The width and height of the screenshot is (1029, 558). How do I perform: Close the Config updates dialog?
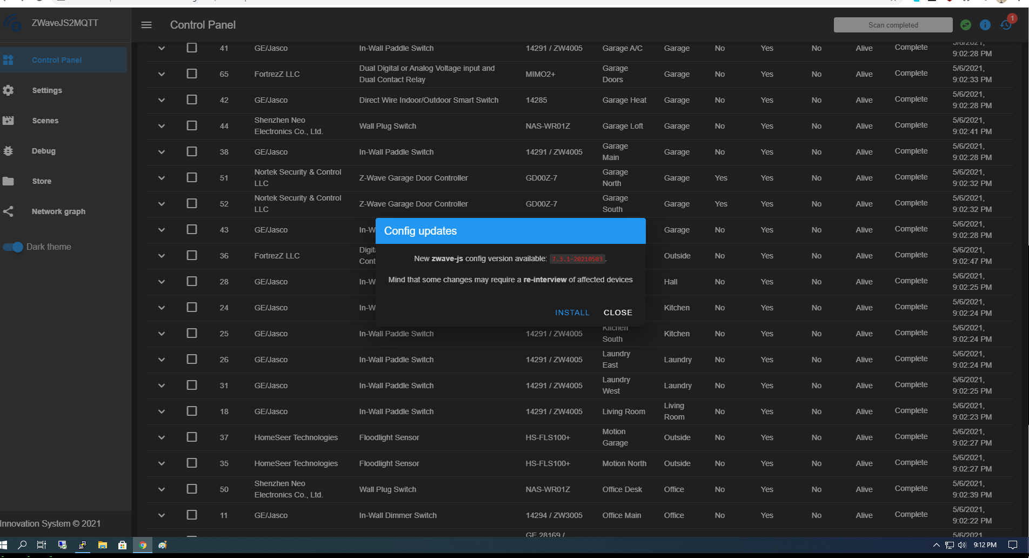(x=618, y=313)
